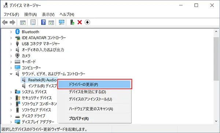This screenshot has height=133, width=220.
Task: Choose ハードウェア変更のスキャン(A) from context menu
Action: (95, 109)
